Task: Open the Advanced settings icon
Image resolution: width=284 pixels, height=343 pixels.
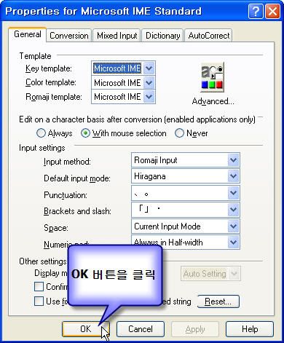Action: click(213, 78)
